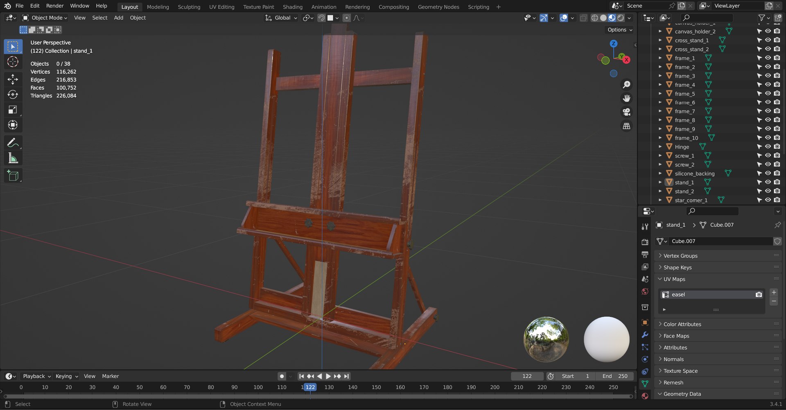Image resolution: width=786 pixels, height=410 pixels.
Task: Select the Select Box tool
Action: pyautogui.click(x=13, y=46)
